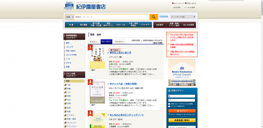This screenshot has width=263, height=128.
Task: Click book icon beside サイエンス genre
Action: (65, 123)
